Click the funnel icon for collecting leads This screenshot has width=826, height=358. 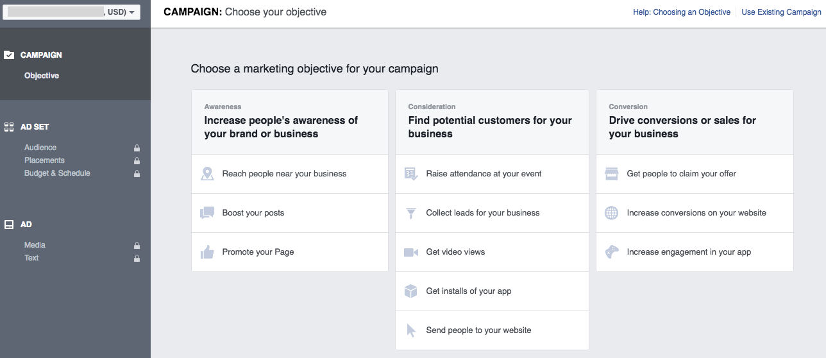click(x=411, y=213)
